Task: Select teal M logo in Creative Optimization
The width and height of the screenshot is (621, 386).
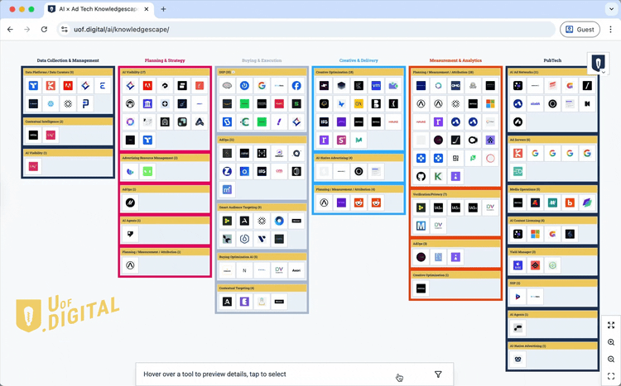Action: 359,140
